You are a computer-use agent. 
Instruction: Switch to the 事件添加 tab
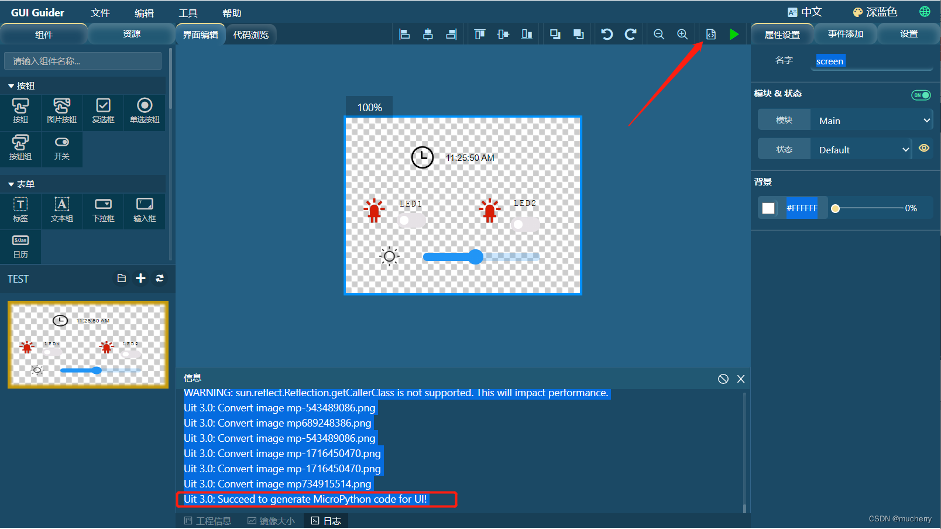846,34
